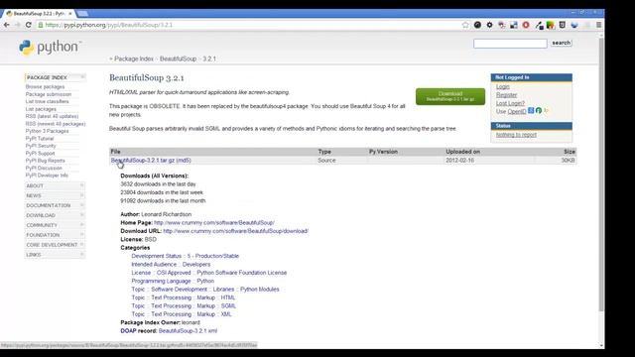The height and width of the screenshot is (357, 635).
Task: Open the Home Page crummy.com link
Action: pyautogui.click(x=214, y=222)
